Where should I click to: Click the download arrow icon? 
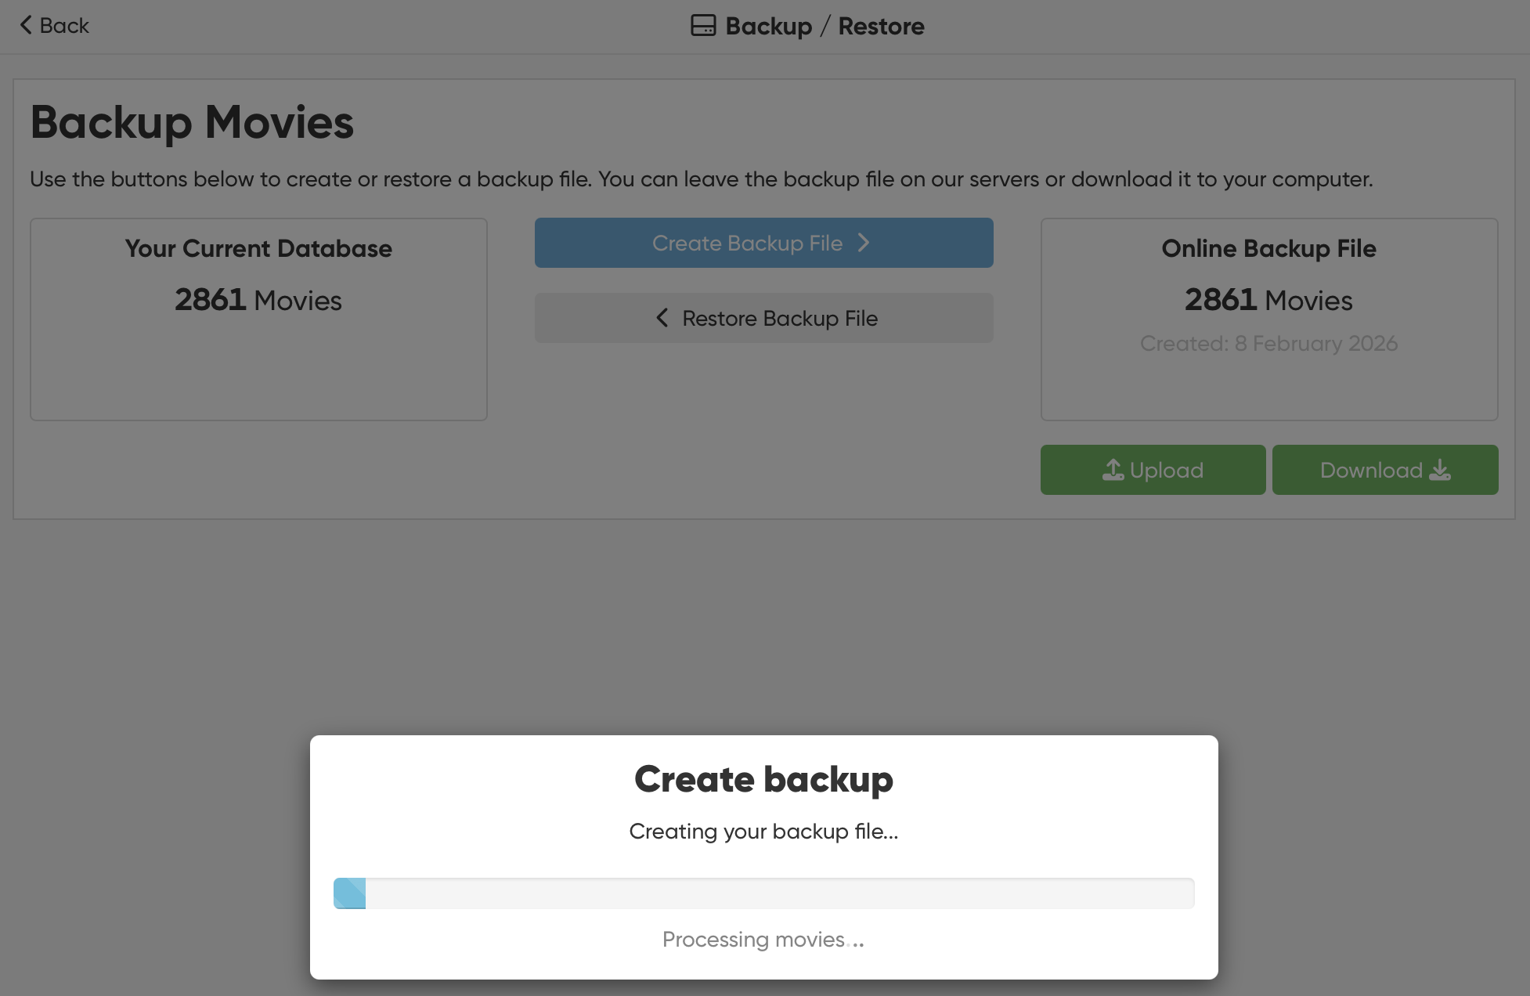pyautogui.click(x=1440, y=470)
